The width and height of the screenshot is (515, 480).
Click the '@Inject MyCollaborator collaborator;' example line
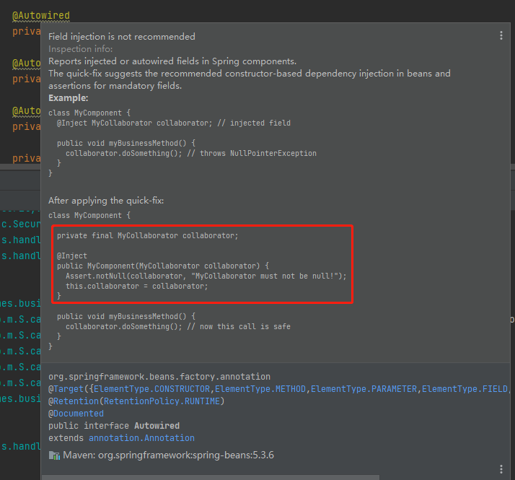[174, 123]
